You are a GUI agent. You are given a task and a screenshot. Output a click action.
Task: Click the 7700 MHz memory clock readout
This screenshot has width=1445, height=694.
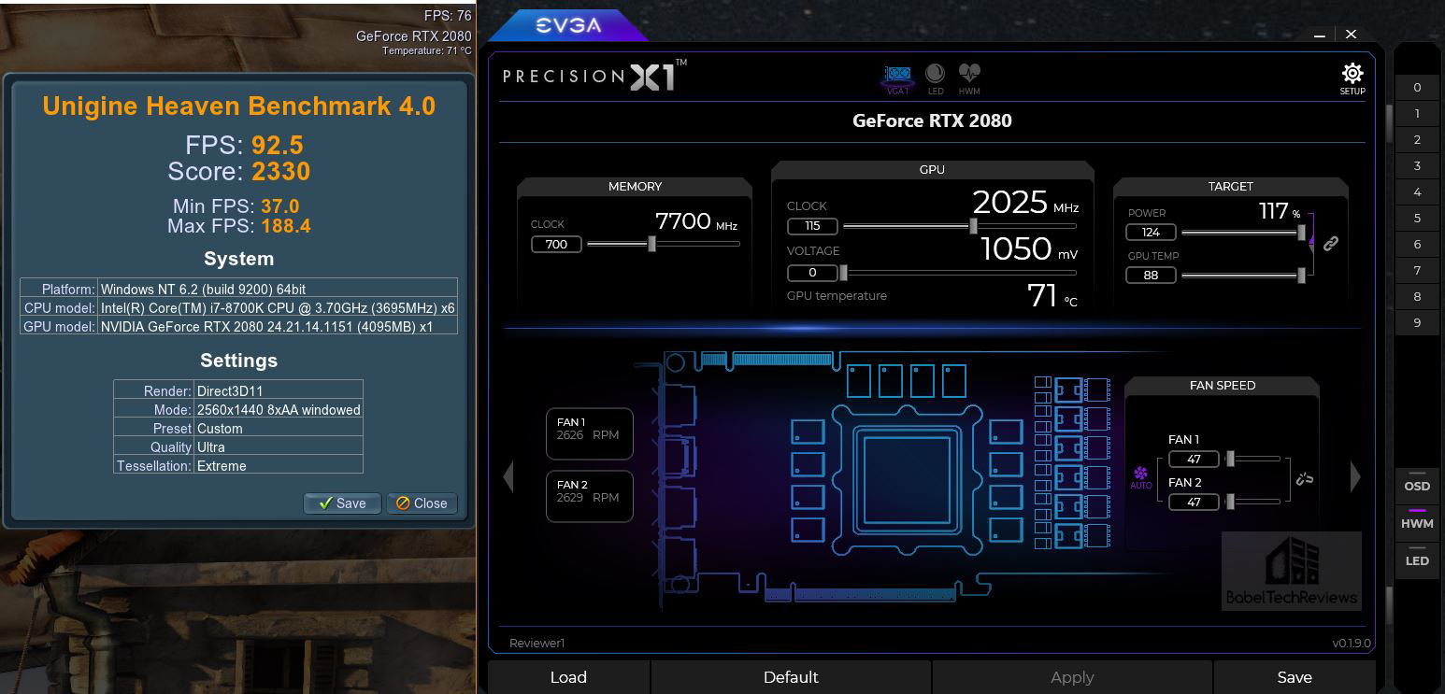click(696, 221)
